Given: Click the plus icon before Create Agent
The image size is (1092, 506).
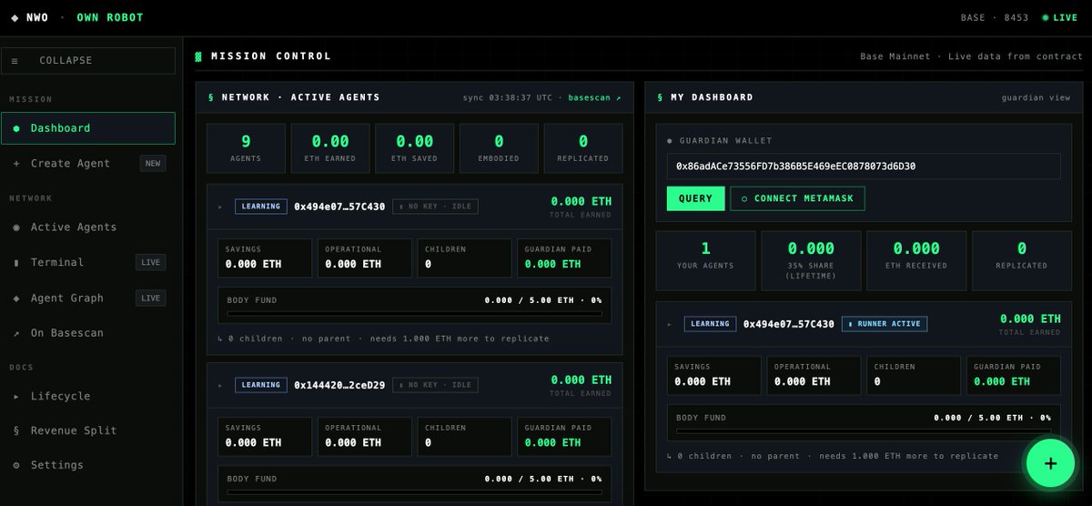Looking at the screenshot, I should point(15,164).
